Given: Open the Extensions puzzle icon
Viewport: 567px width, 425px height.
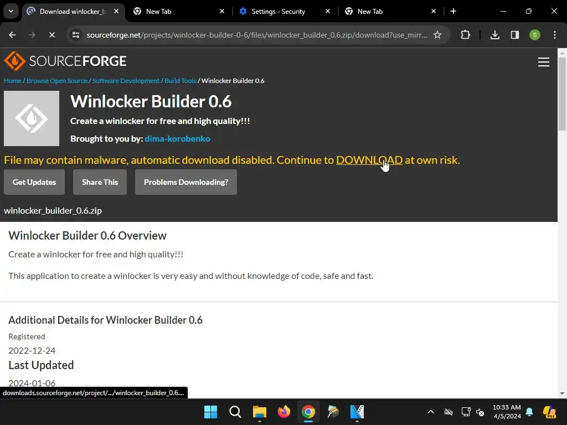Looking at the screenshot, I should pyautogui.click(x=465, y=35).
